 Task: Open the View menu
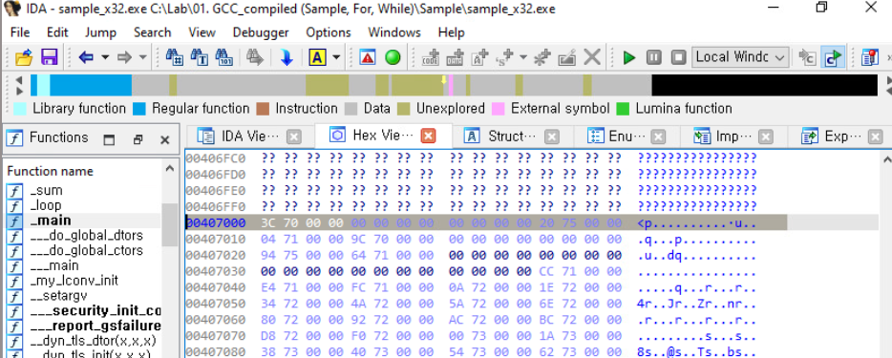click(x=202, y=32)
